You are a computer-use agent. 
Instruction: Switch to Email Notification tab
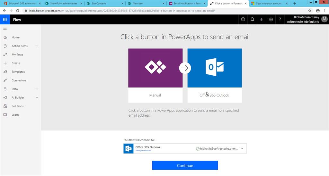[x=187, y=3]
